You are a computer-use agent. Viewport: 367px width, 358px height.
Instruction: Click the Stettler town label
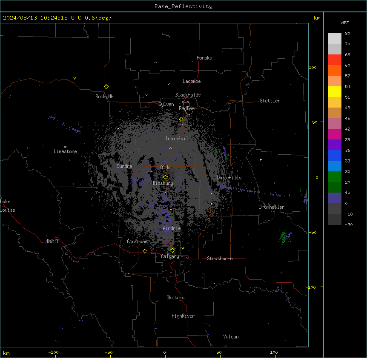pos(270,101)
